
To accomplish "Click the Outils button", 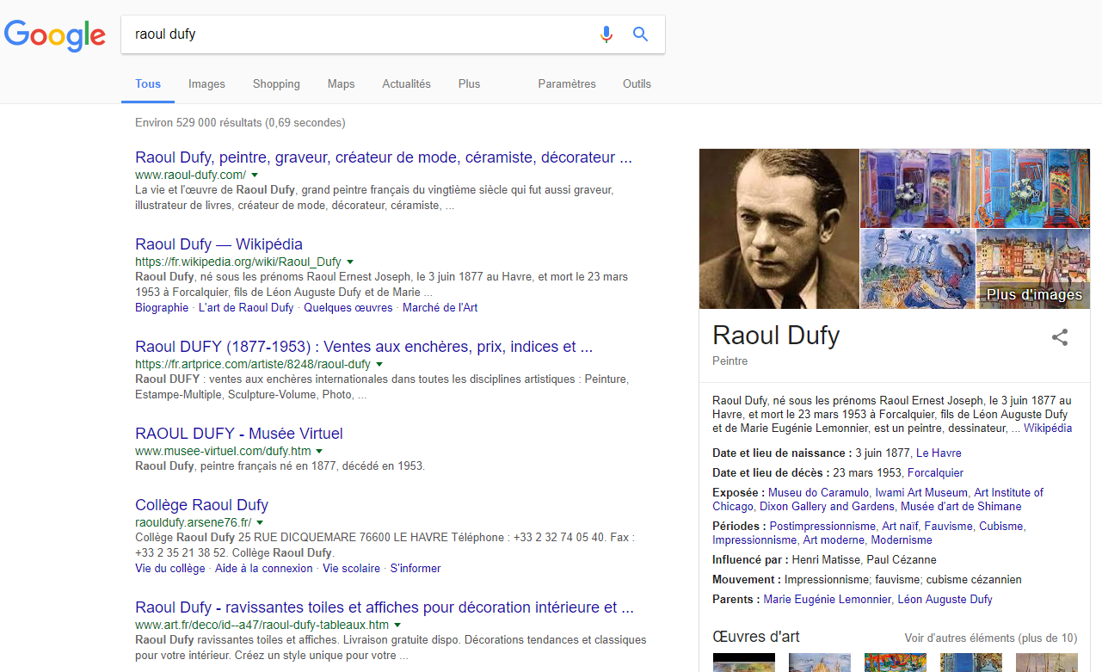I will 637,84.
